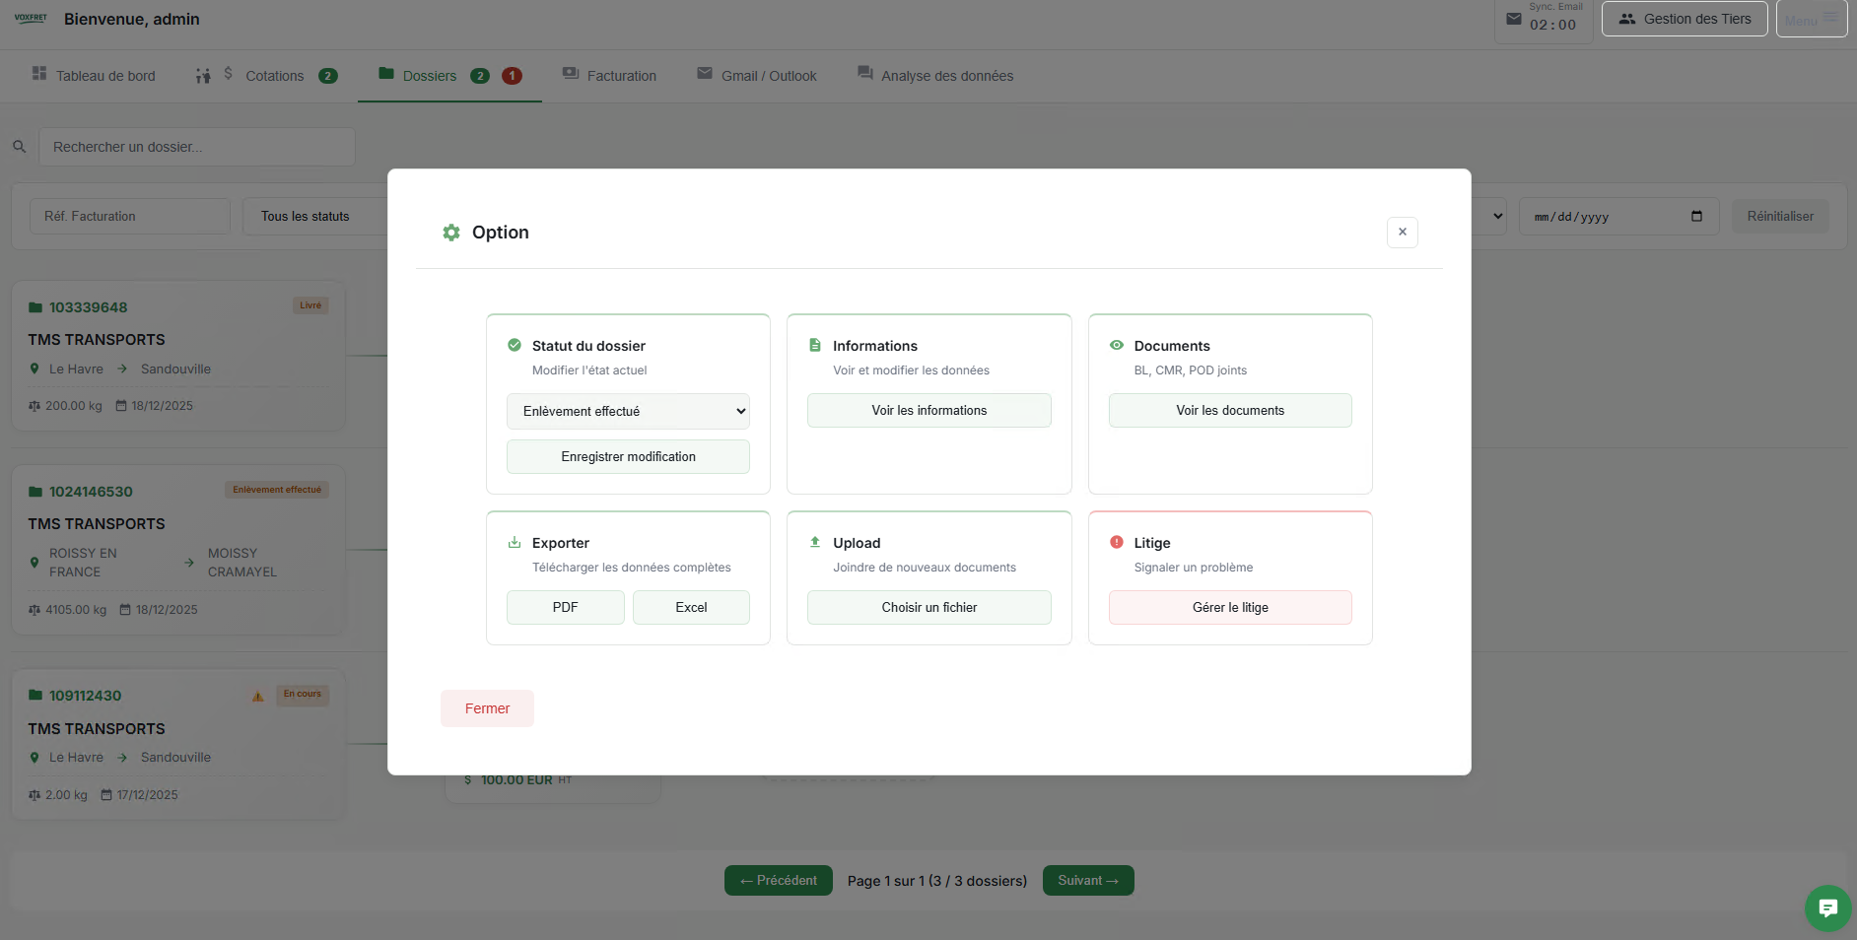Open the Tous les statuts filter dropdown
Viewport: 1857px width, 940px height.
[317, 216]
